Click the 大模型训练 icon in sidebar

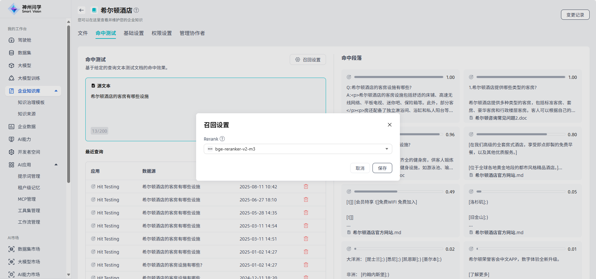pos(11,78)
